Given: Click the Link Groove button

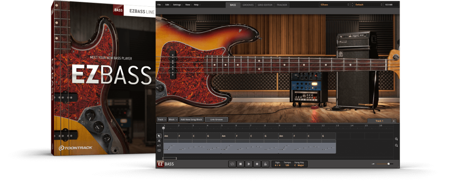Looking at the screenshot, I should coord(216,119).
